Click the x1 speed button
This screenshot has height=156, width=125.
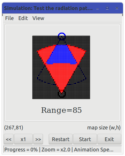23,139
